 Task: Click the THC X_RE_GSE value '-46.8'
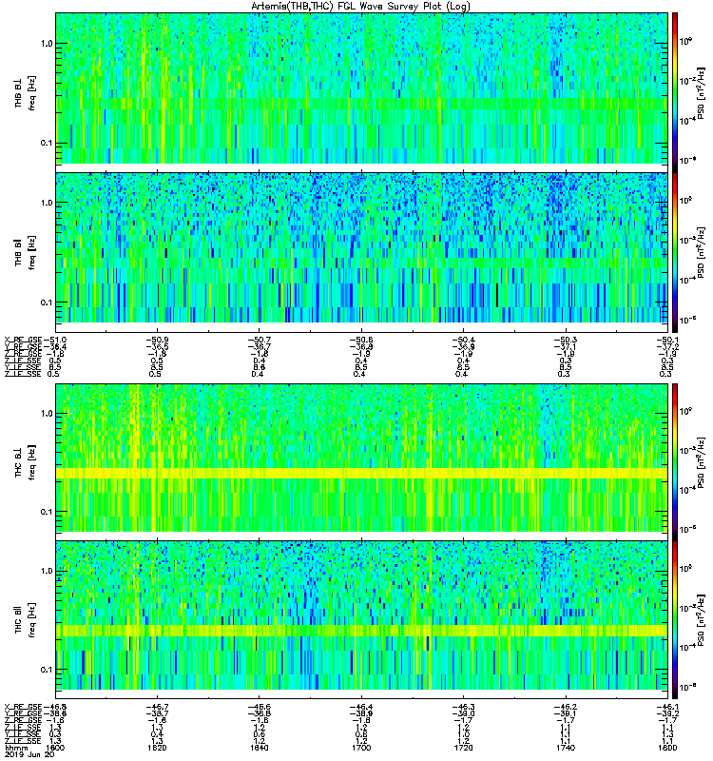[55, 707]
